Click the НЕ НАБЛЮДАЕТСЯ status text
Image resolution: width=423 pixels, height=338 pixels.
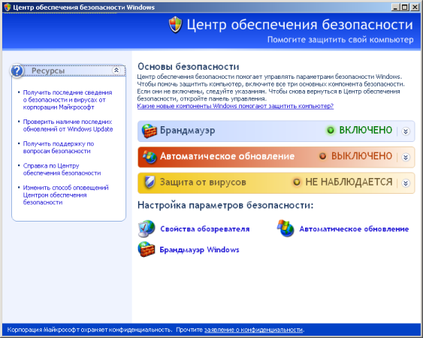[349, 182]
